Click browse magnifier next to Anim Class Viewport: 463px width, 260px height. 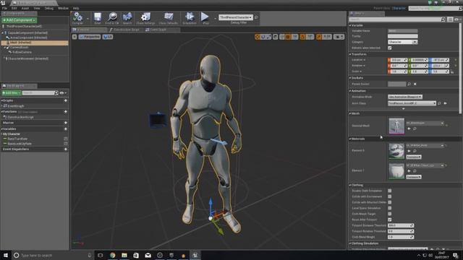click(439, 103)
